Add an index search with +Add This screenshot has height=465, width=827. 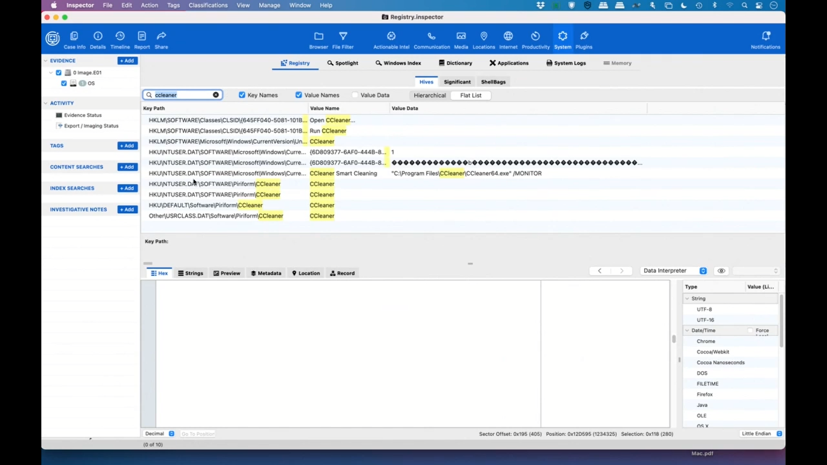(x=127, y=188)
